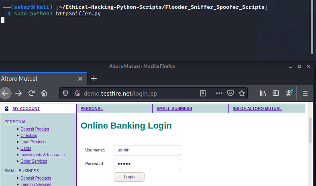Viewport: 316px width, 186px height.
Task: Close the Firefox window
Action: click(x=308, y=66)
